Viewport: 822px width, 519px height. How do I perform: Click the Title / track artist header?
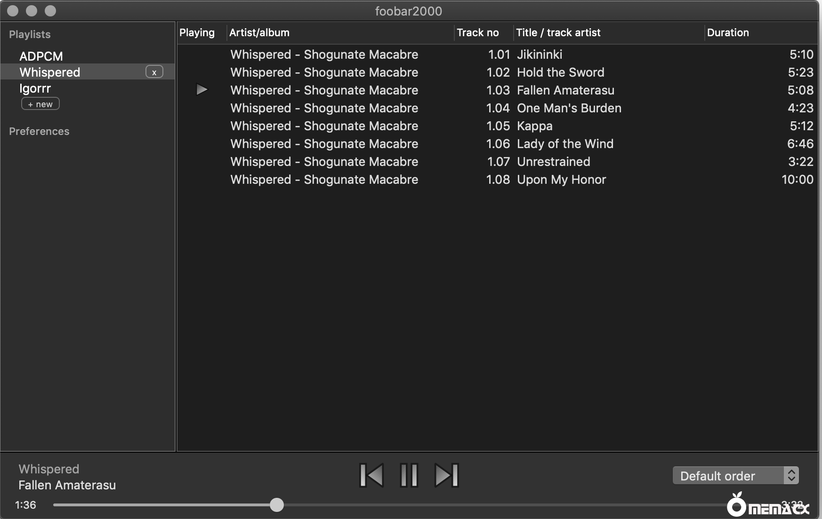click(558, 33)
